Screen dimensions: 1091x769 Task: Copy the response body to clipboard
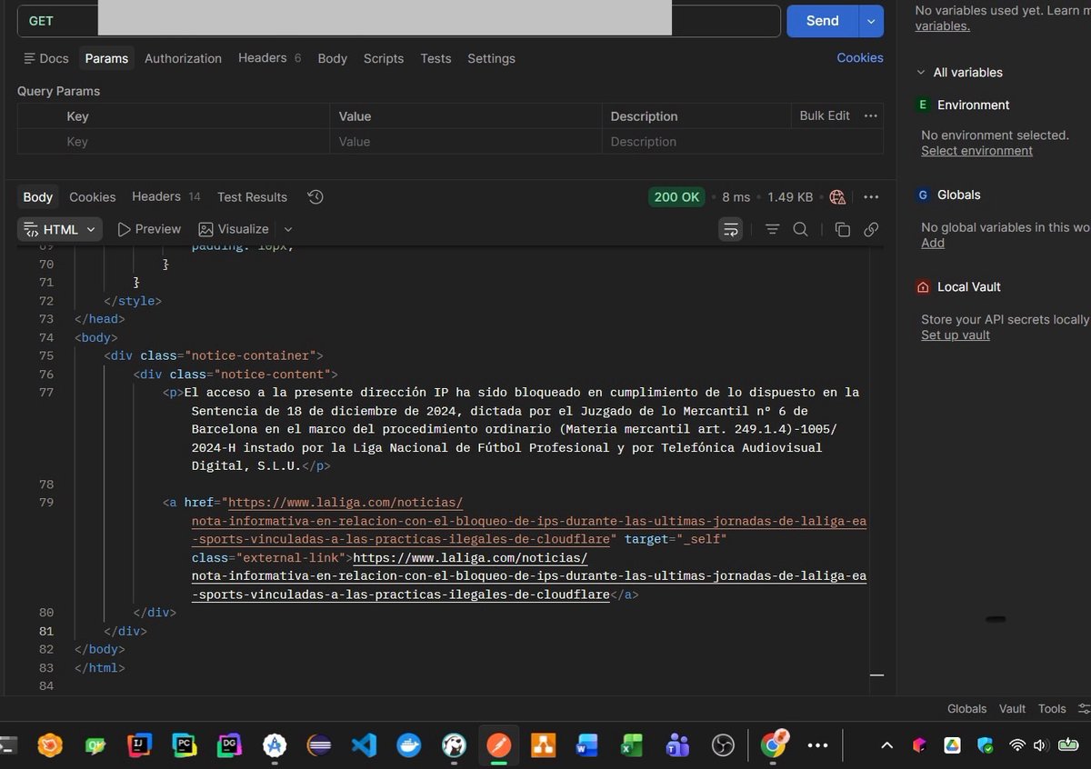(843, 229)
